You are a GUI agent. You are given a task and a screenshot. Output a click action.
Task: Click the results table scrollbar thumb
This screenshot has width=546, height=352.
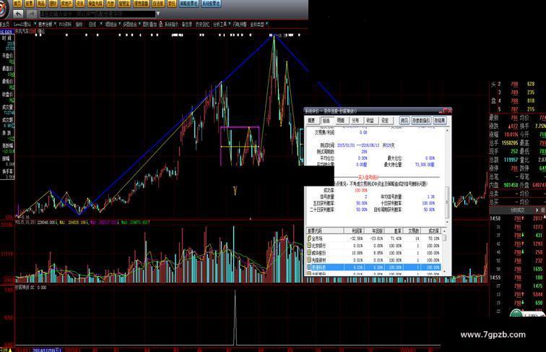[444, 238]
